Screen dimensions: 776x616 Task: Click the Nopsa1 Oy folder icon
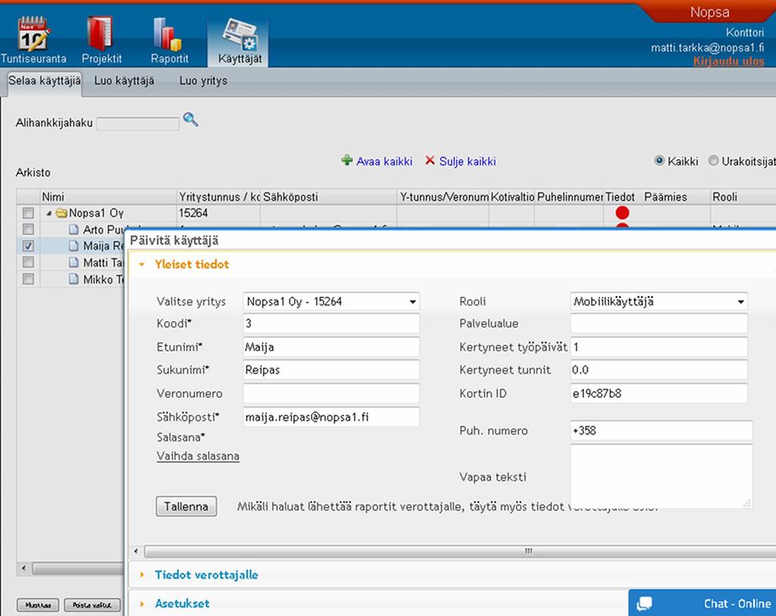coord(61,213)
